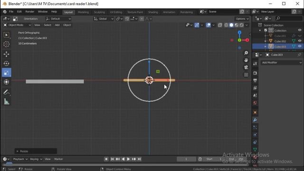Toggle camera view icon
Image resolution: width=304 pixels, height=171 pixels.
tap(246, 67)
